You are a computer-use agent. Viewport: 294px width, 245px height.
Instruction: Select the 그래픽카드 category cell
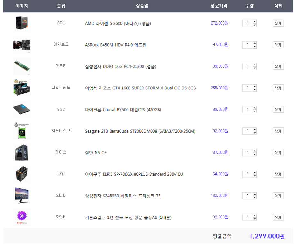click(61, 88)
